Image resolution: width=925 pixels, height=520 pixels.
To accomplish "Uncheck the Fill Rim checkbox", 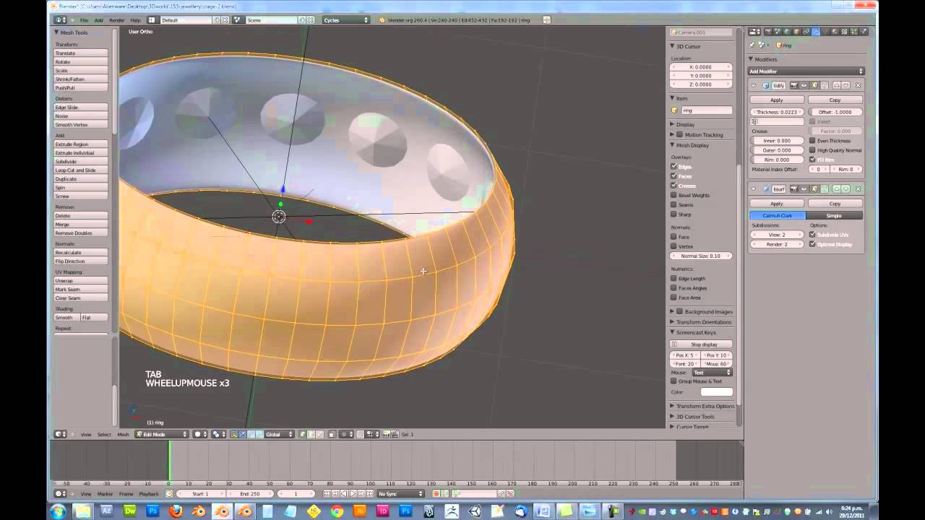I will coord(812,160).
